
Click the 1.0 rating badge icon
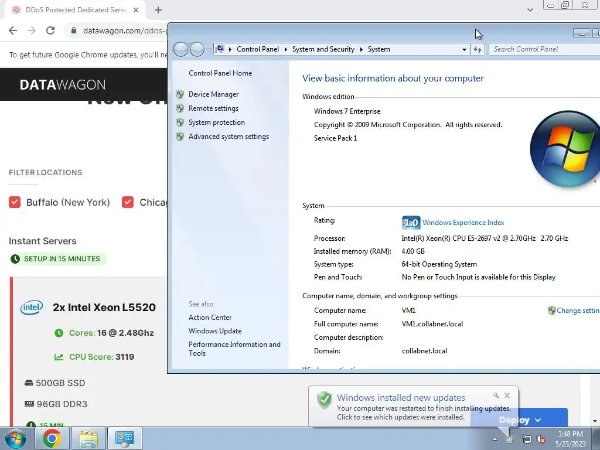(411, 223)
